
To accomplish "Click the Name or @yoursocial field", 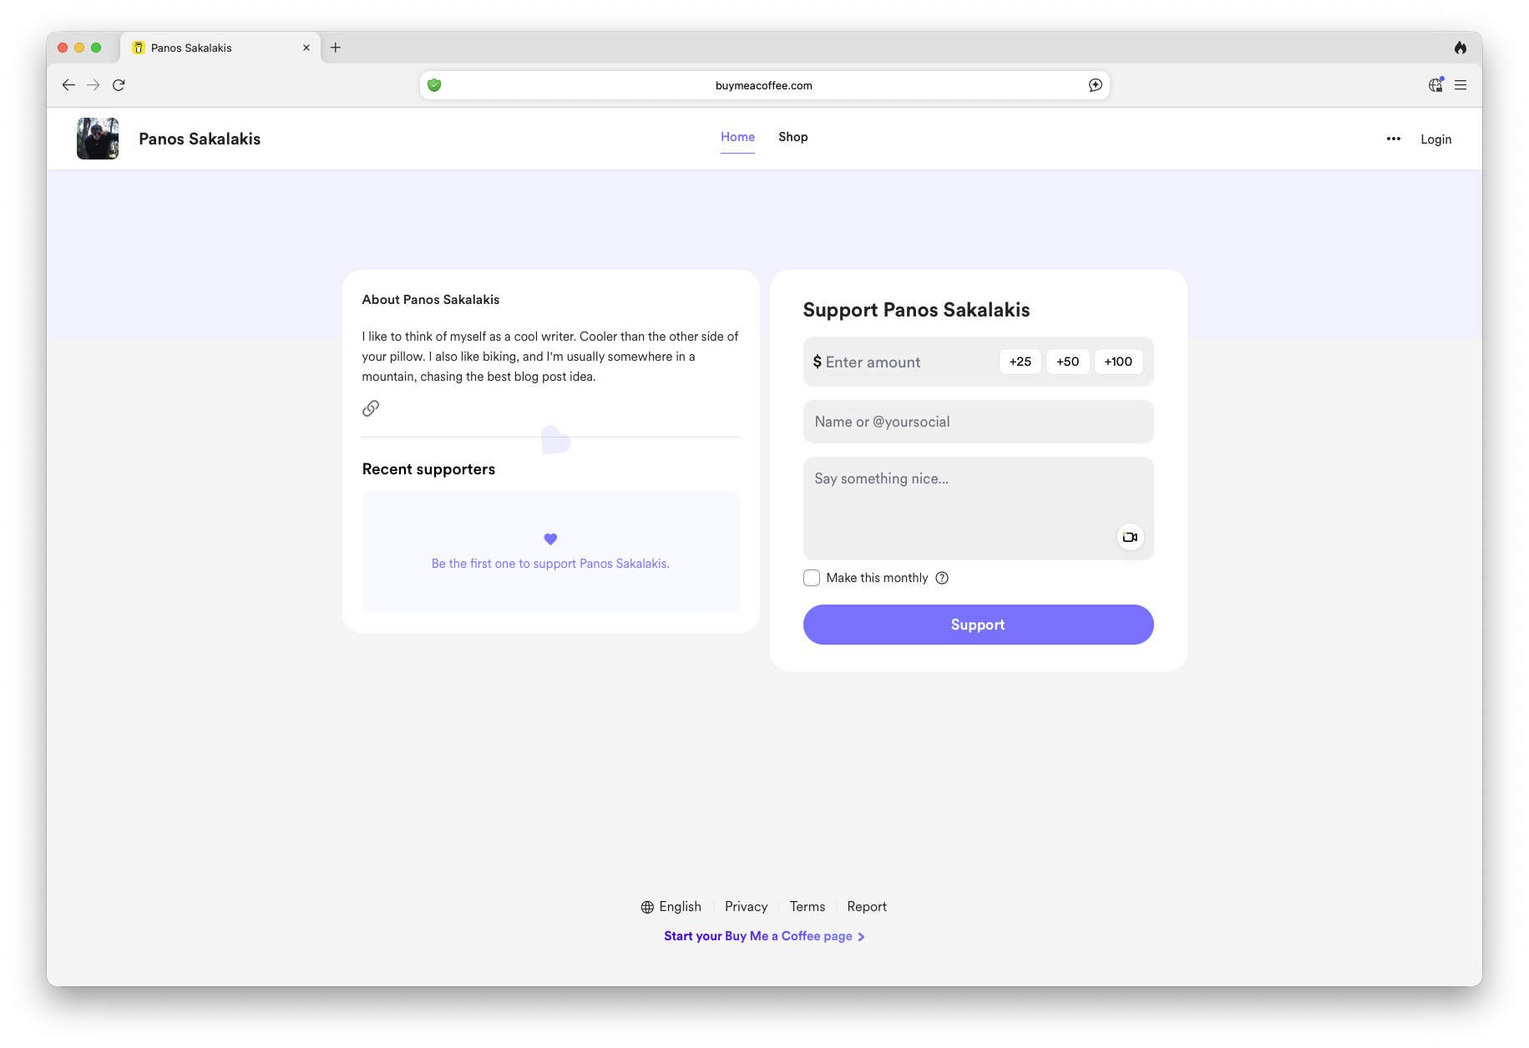I will point(978,422).
